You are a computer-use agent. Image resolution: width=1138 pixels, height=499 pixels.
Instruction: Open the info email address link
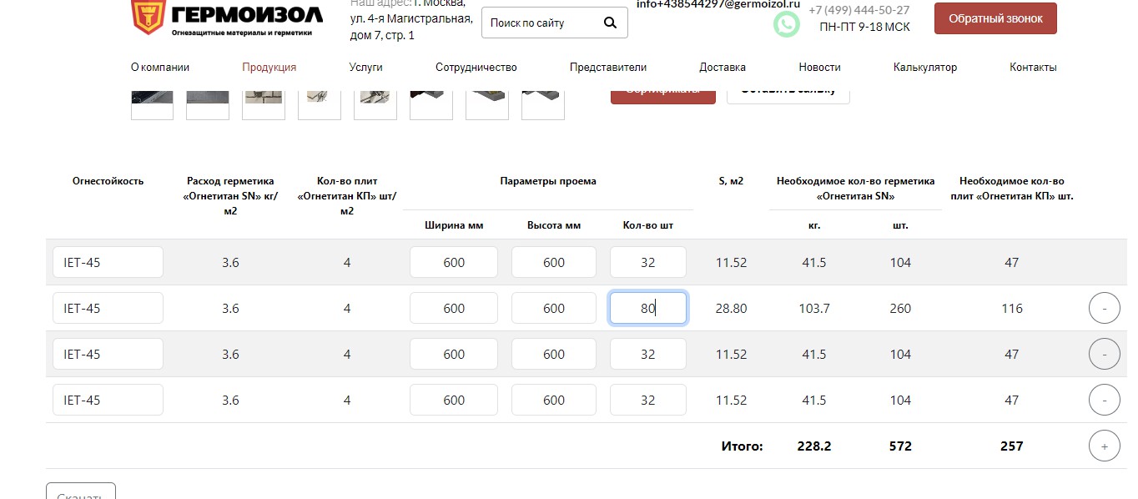[718, 4]
